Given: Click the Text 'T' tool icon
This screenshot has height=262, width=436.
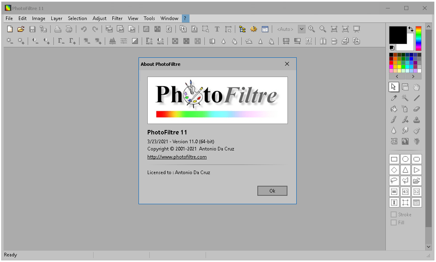Looking at the screenshot, I should click(217, 29).
